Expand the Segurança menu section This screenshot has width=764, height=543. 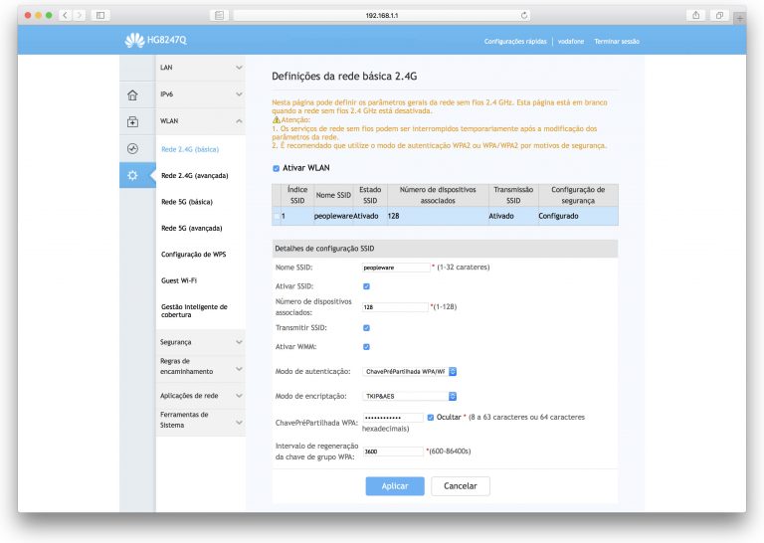coord(199,342)
